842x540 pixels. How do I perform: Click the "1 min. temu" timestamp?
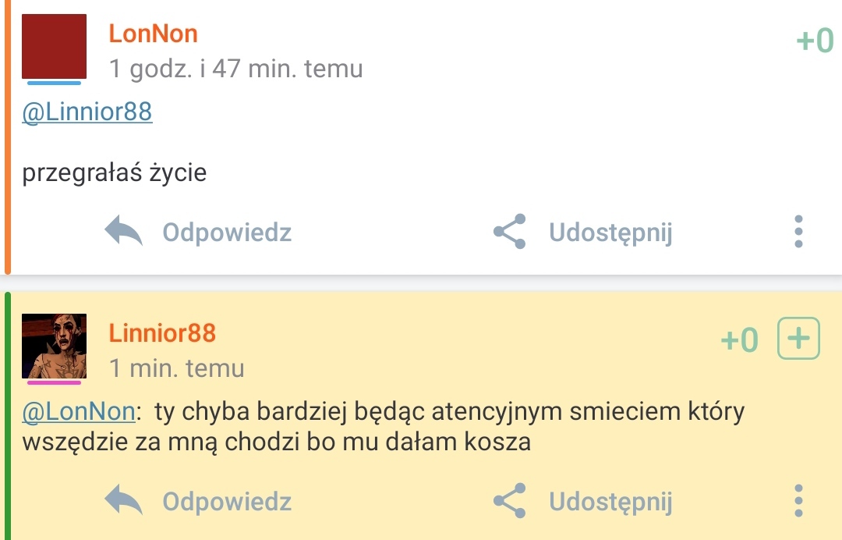coord(176,368)
